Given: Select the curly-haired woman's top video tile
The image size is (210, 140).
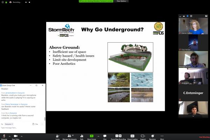Looking at the screenshot, I should (x=193, y=26).
